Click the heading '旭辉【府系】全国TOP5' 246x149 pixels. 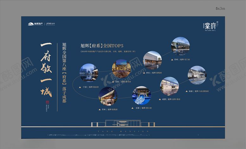(102, 46)
